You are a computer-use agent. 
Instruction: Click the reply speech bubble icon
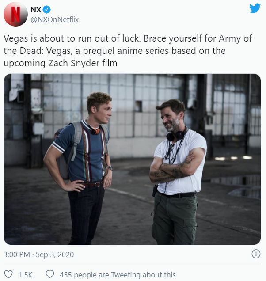pyautogui.click(x=50, y=274)
